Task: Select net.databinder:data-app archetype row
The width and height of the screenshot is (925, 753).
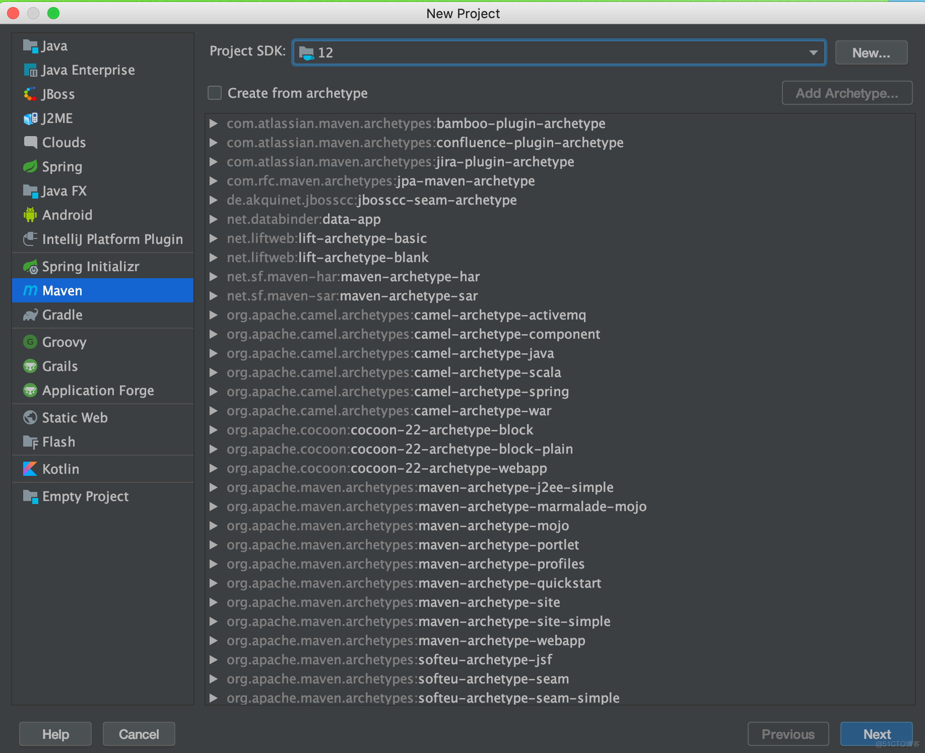Action: pyautogui.click(x=560, y=219)
